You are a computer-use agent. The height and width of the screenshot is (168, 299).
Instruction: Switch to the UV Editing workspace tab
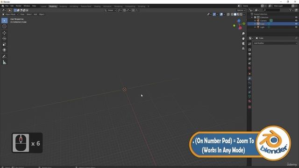tap(74, 6)
